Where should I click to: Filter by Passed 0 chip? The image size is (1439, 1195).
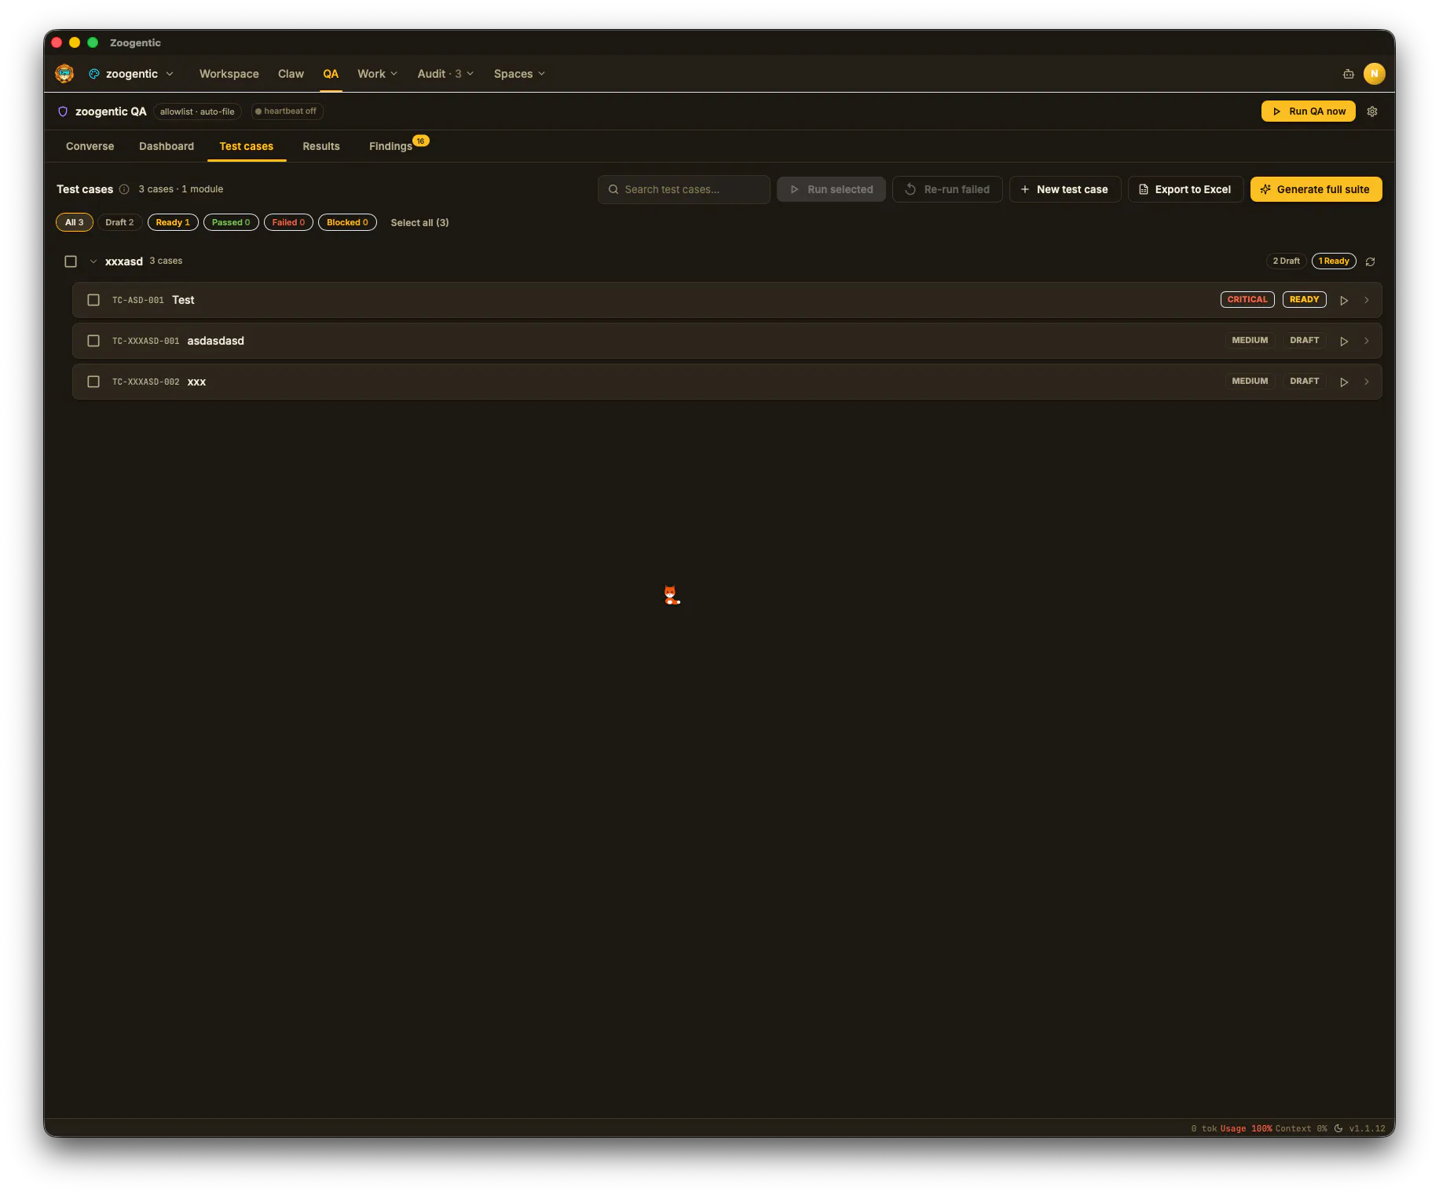(231, 222)
